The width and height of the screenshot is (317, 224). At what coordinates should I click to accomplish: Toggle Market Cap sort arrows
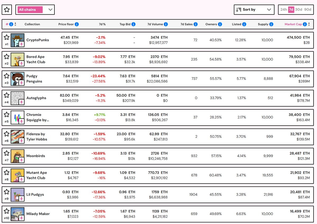click(x=309, y=24)
